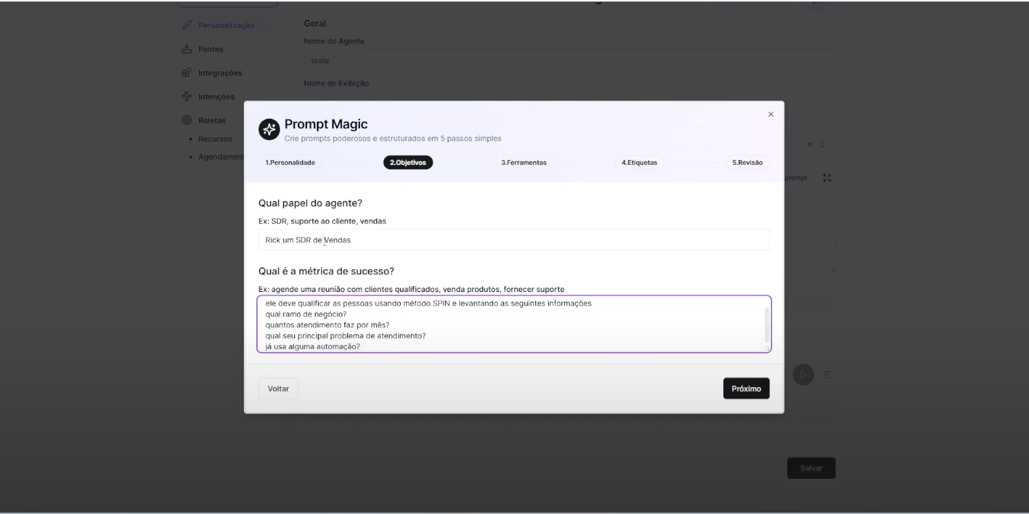
Task: Click the sliders settings icon beside play
Action: tap(827, 374)
